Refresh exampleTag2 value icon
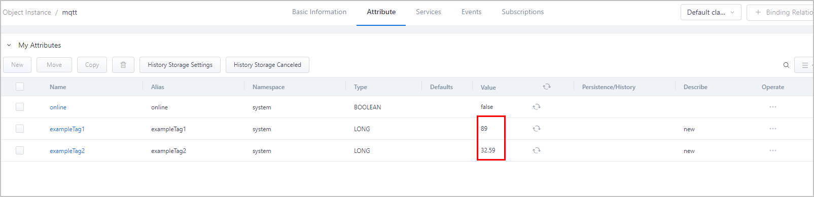Screen dimensions: 814x197 point(537,150)
